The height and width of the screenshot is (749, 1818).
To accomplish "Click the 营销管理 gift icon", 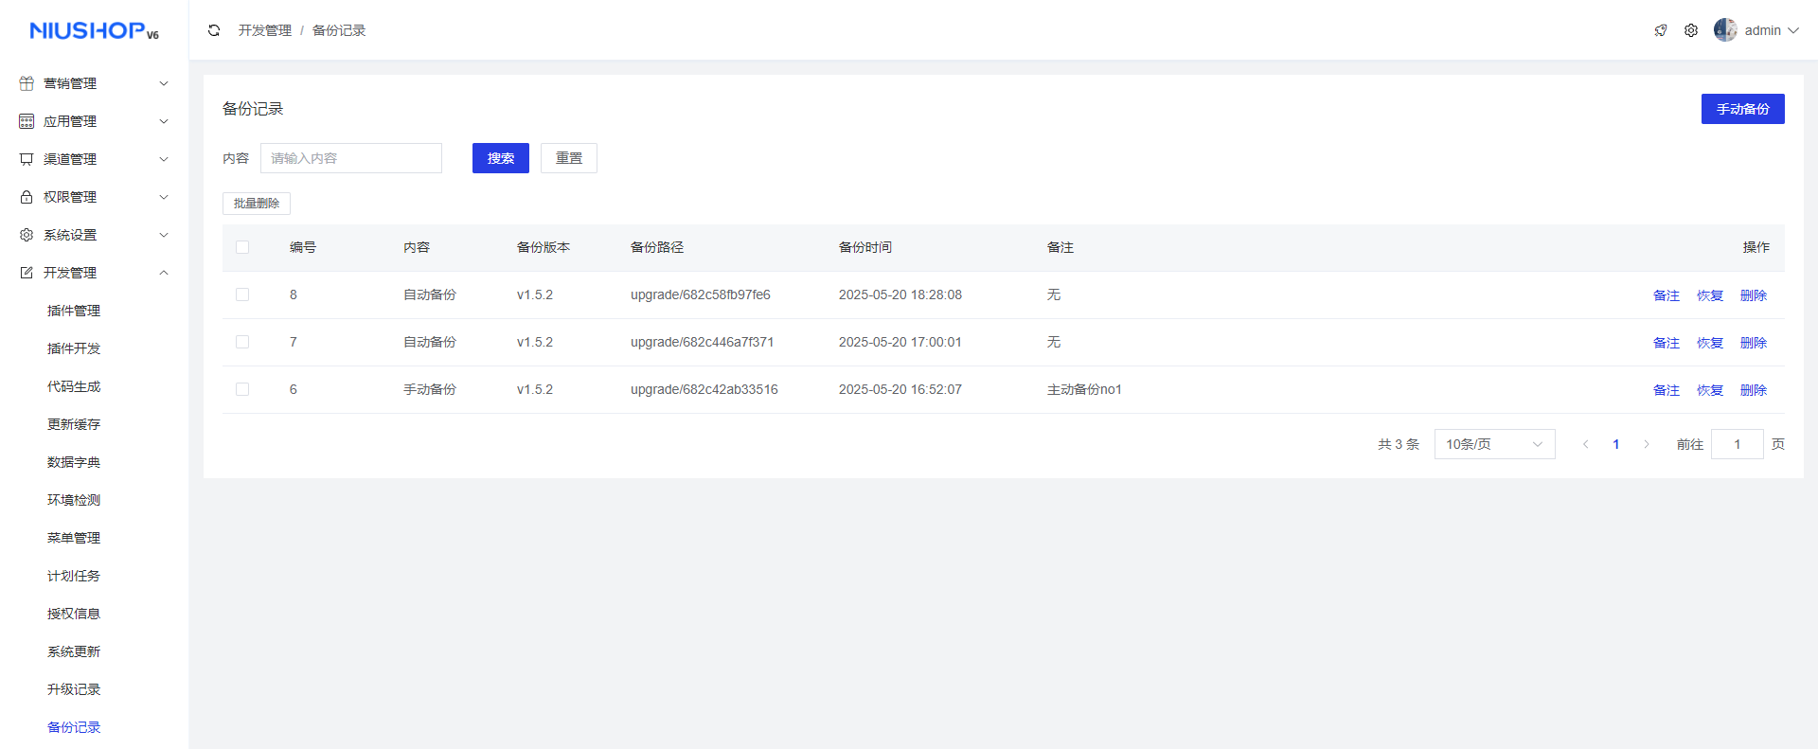I will pos(27,83).
